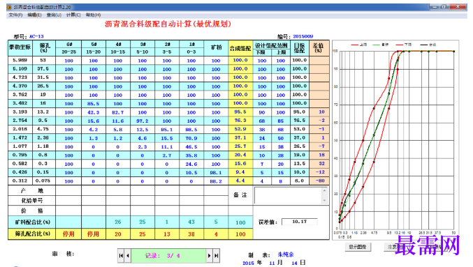Click 停用 under the 6# column
473x267 pixels.
(68, 234)
